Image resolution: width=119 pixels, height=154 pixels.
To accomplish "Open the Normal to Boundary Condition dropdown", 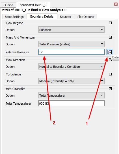I will [72, 66].
